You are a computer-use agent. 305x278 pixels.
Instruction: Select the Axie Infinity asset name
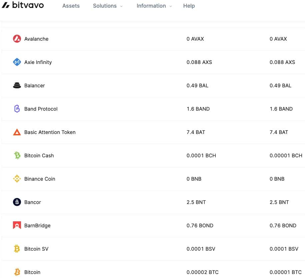38,62
